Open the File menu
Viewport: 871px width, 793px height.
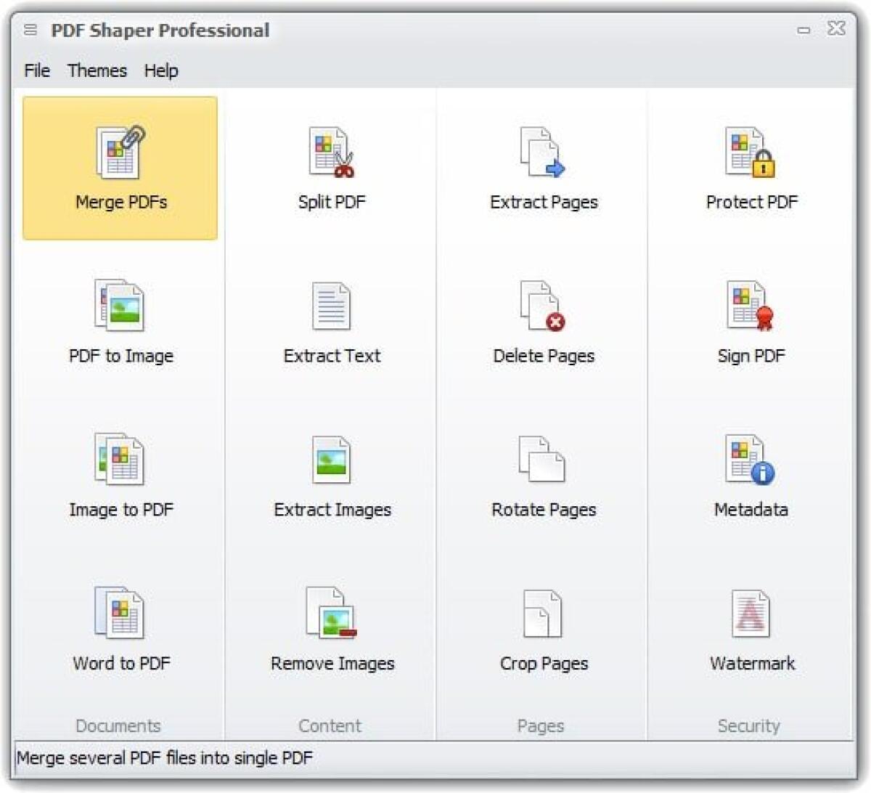pos(36,70)
